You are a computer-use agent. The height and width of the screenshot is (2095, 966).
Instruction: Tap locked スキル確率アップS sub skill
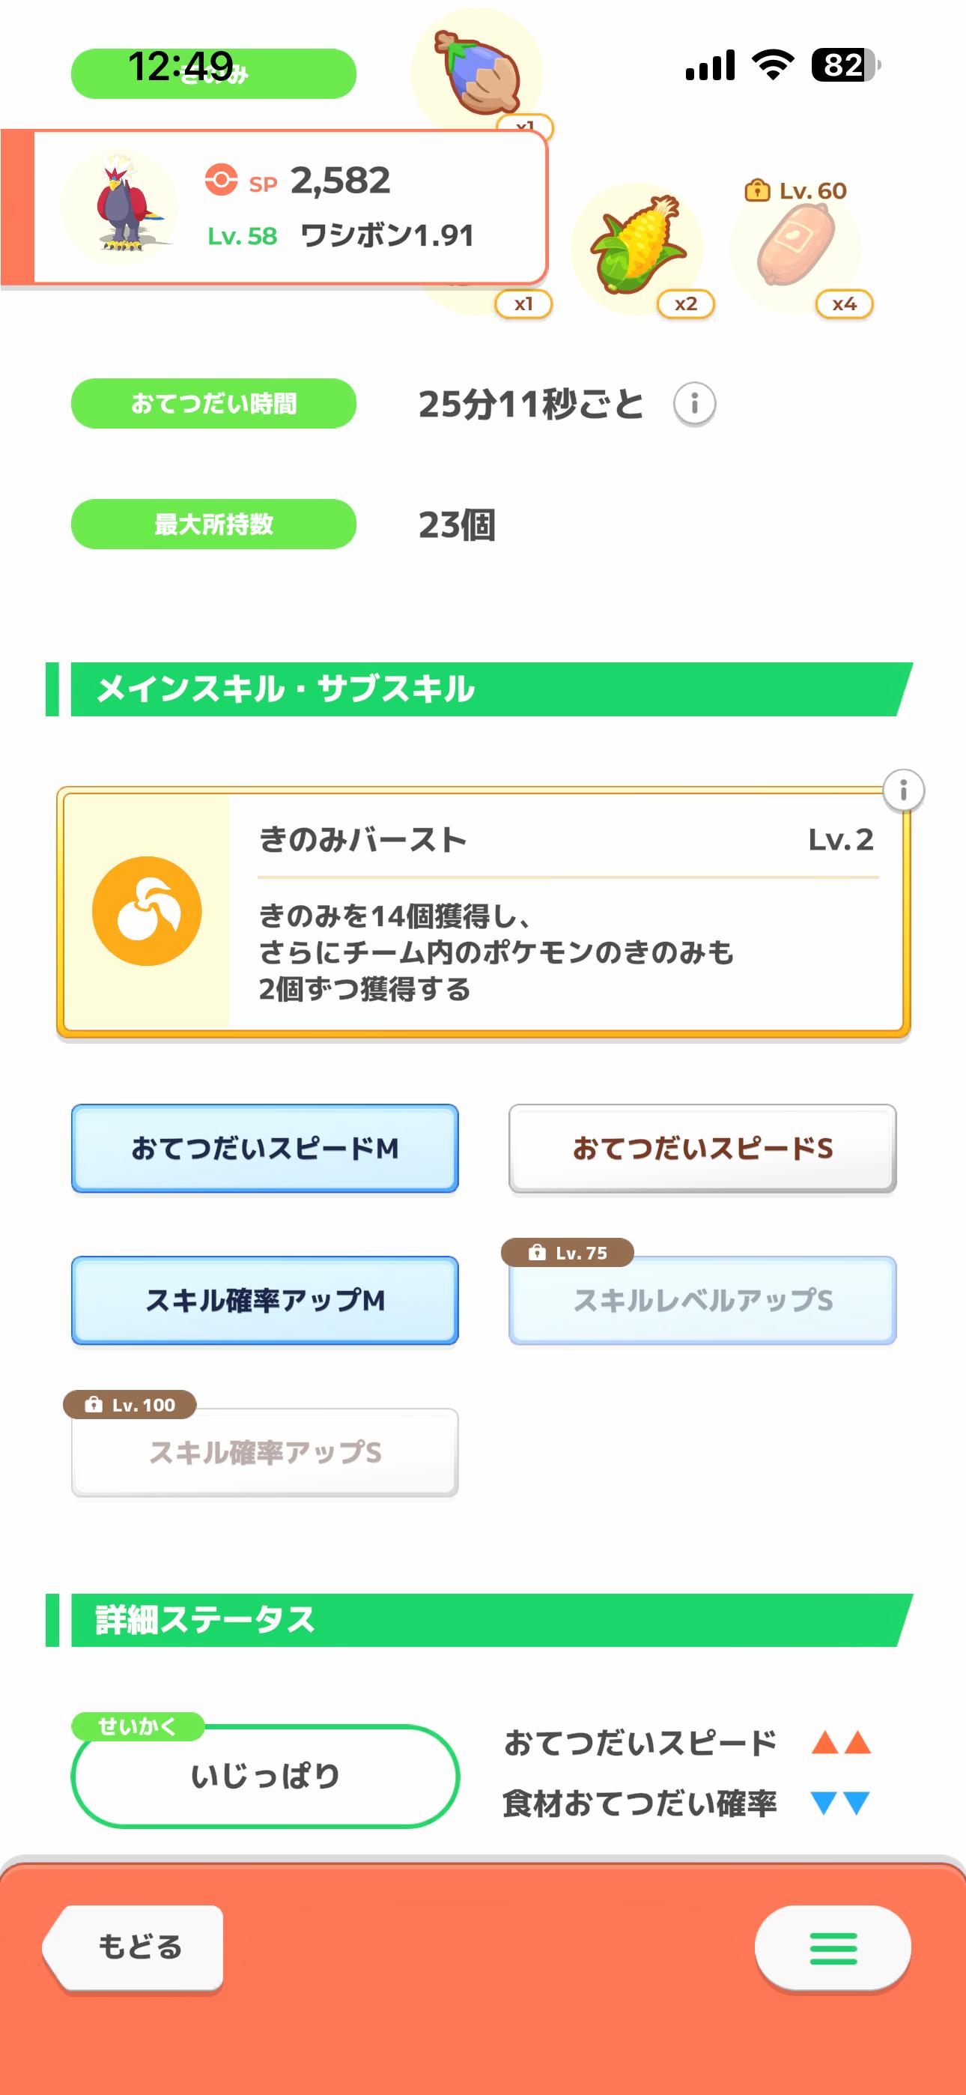point(265,1453)
